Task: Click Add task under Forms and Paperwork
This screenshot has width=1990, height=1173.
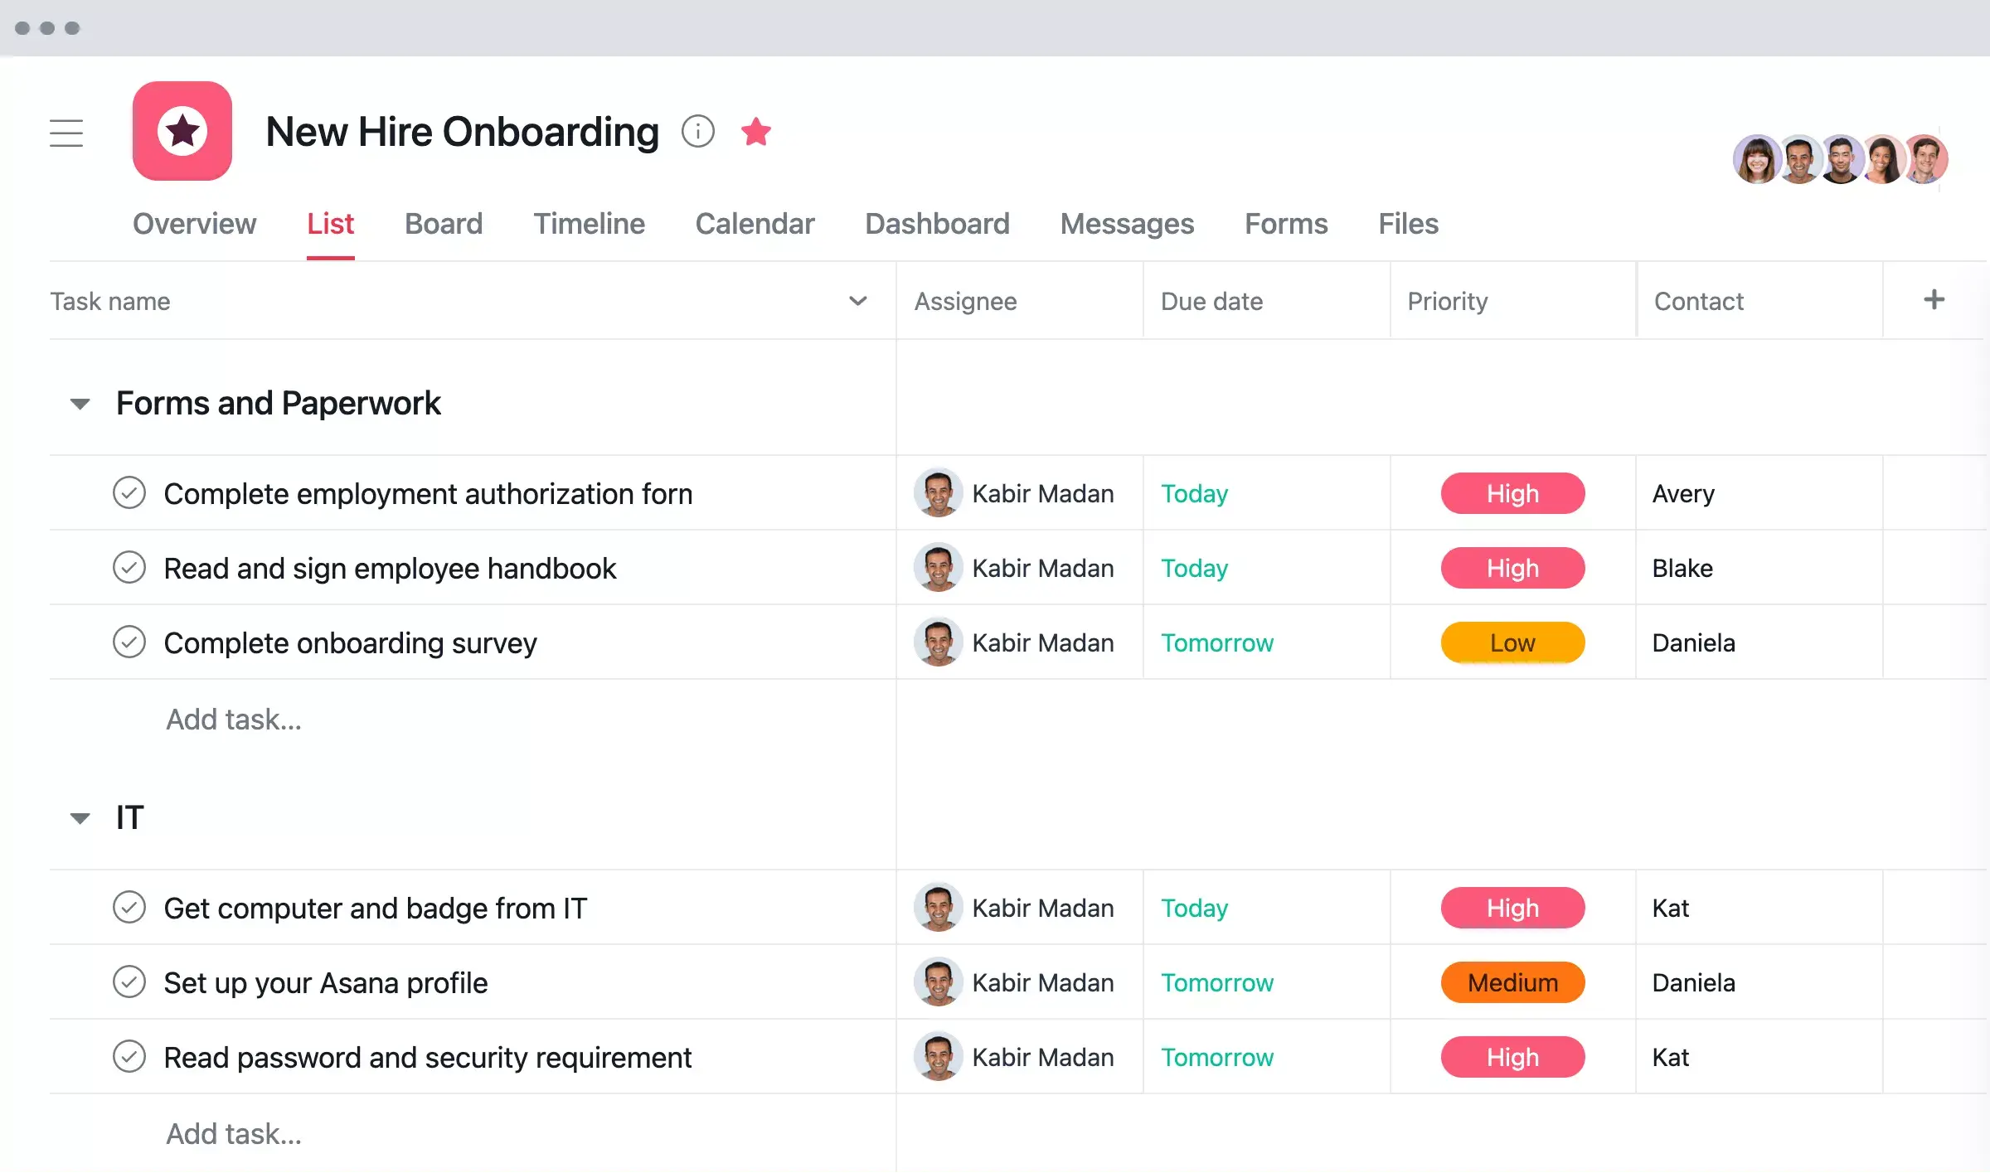Action: pyautogui.click(x=233, y=718)
